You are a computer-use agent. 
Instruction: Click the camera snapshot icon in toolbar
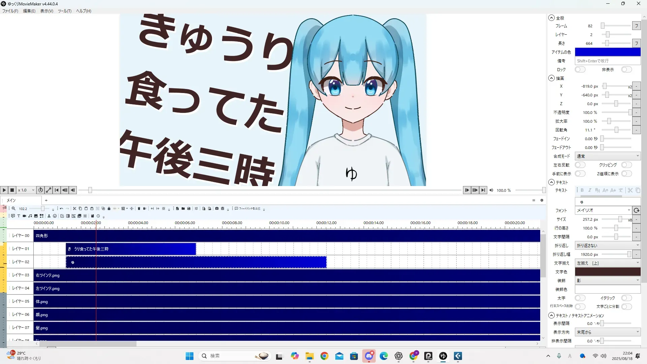(x=217, y=209)
